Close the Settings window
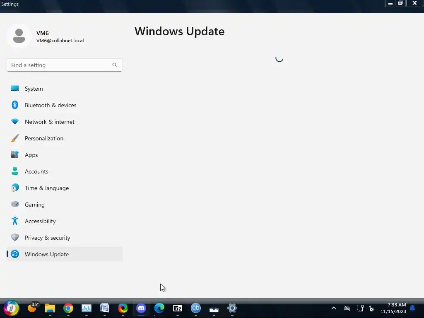This screenshot has width=424, height=318. pyautogui.click(x=414, y=3)
